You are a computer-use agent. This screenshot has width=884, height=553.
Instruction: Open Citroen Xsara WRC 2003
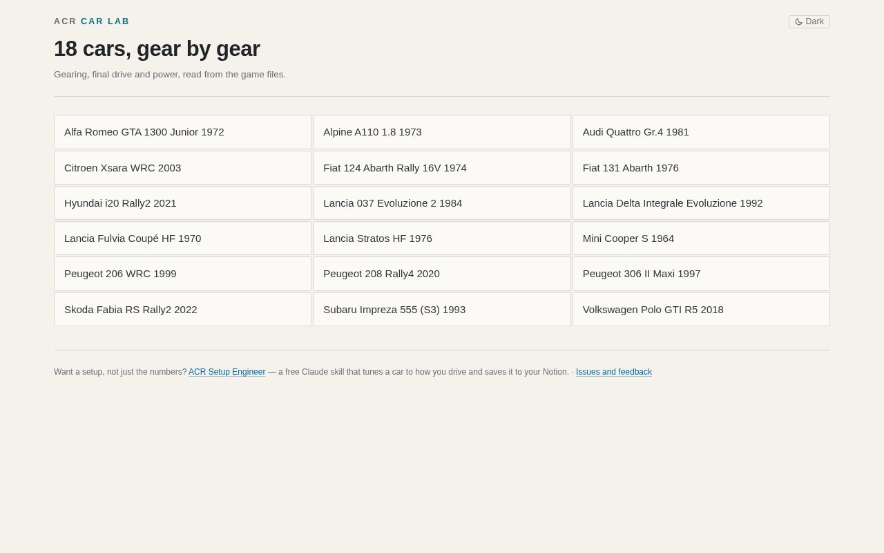[x=183, y=168]
